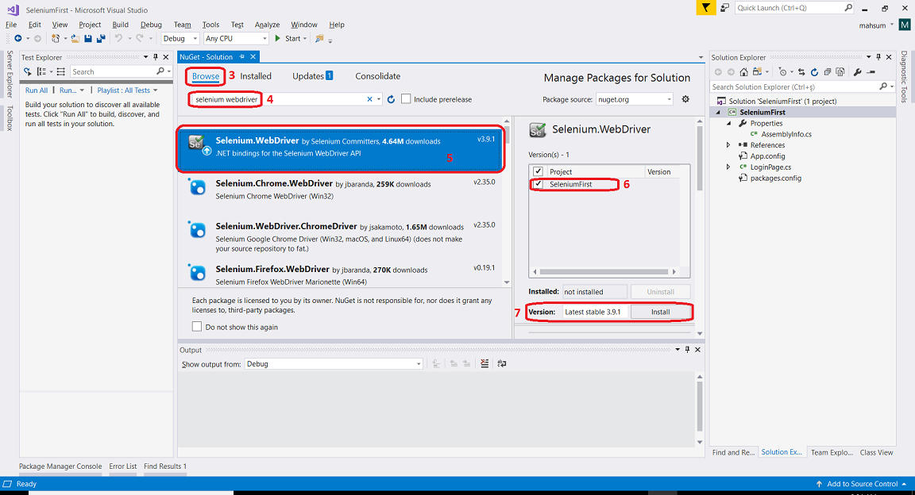Clear the NuGet search text

pyautogui.click(x=369, y=100)
